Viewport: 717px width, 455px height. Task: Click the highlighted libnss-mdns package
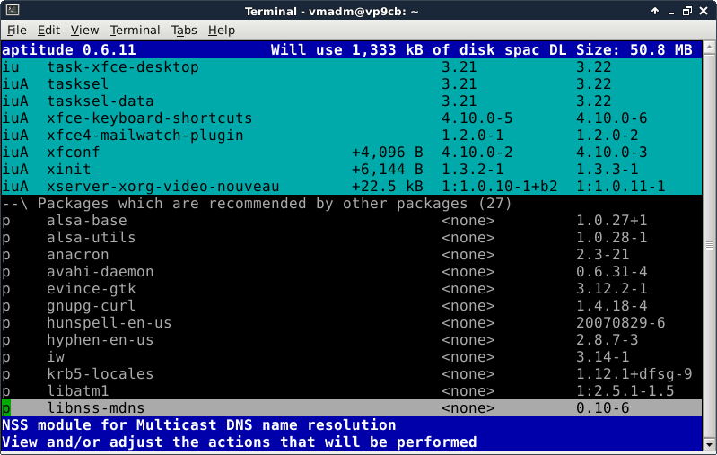coord(95,408)
